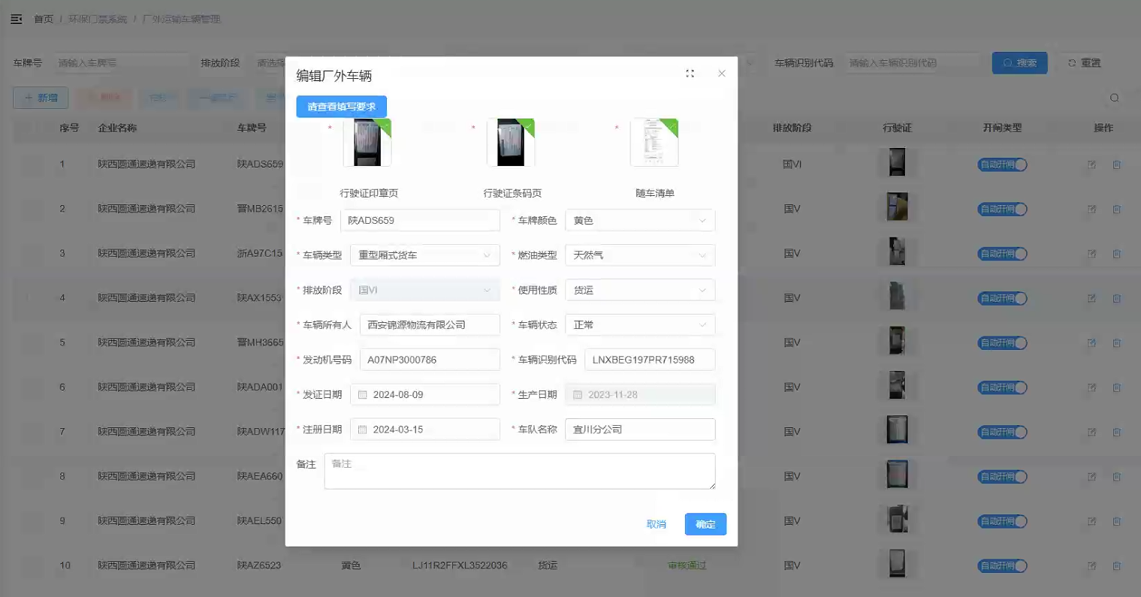Screen dimensions: 1141x597
Task: Open the 车牌颜色 dropdown showing 黄色
Action: (640, 221)
